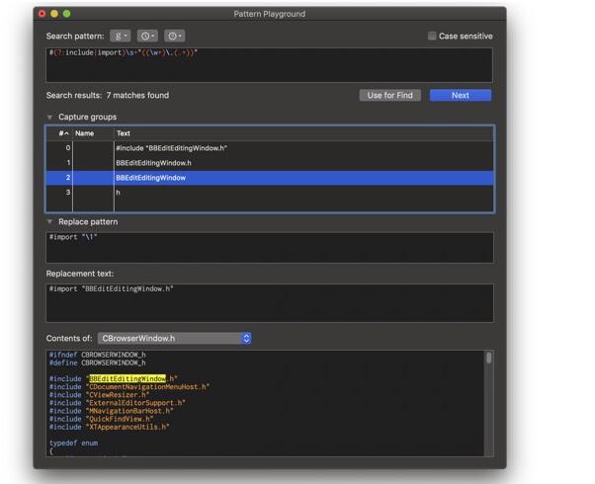
Task: Click the Use for Find button
Action: (389, 95)
